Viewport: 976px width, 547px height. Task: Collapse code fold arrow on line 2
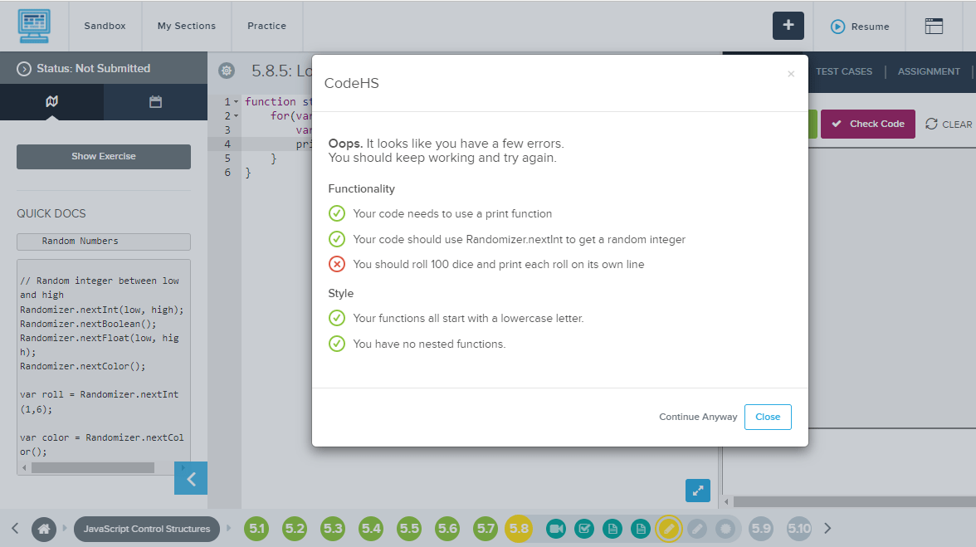tap(236, 115)
